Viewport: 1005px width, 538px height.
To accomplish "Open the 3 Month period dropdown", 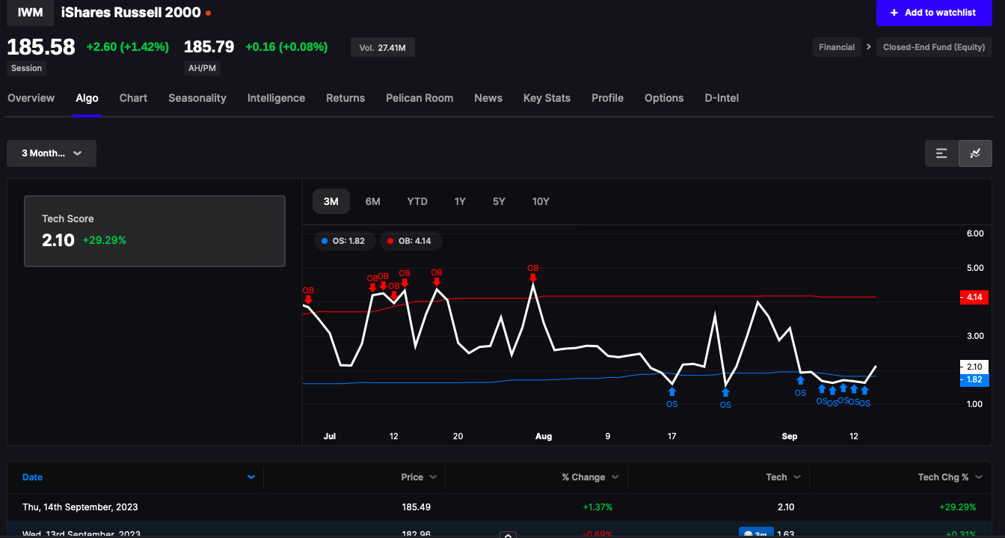I will (52, 153).
